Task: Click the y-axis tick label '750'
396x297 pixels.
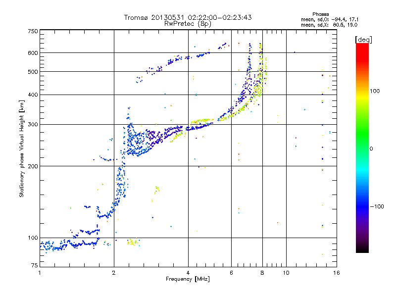Action: pos(33,31)
